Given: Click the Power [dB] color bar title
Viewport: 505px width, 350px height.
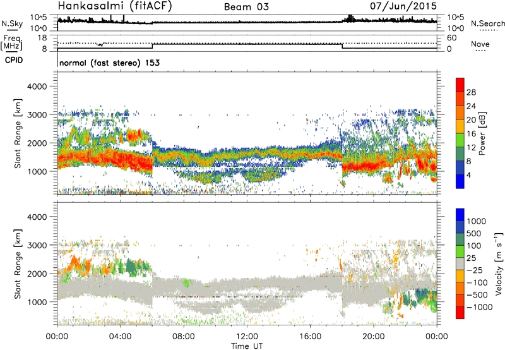Looking at the screenshot, I should tap(482, 133).
